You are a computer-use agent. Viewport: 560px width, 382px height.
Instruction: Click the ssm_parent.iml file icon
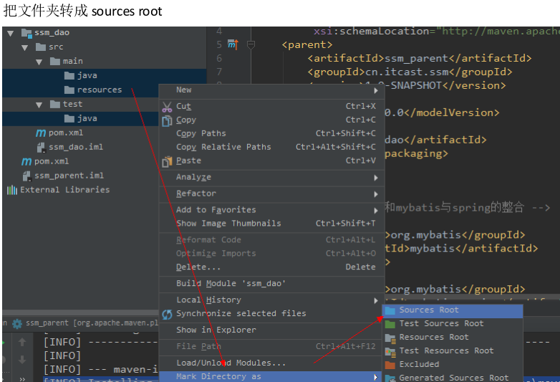click(26, 176)
